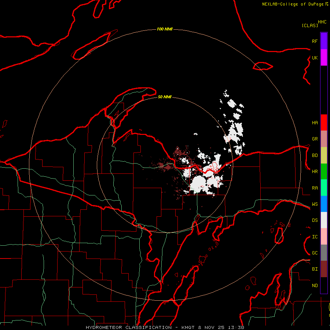Click the WS blue legend swatch
The height and width of the screenshot is (330, 330).
[x=324, y=204]
